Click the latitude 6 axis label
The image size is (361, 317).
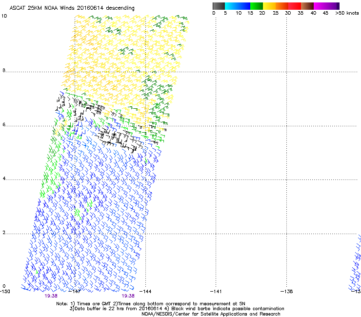click(4, 124)
